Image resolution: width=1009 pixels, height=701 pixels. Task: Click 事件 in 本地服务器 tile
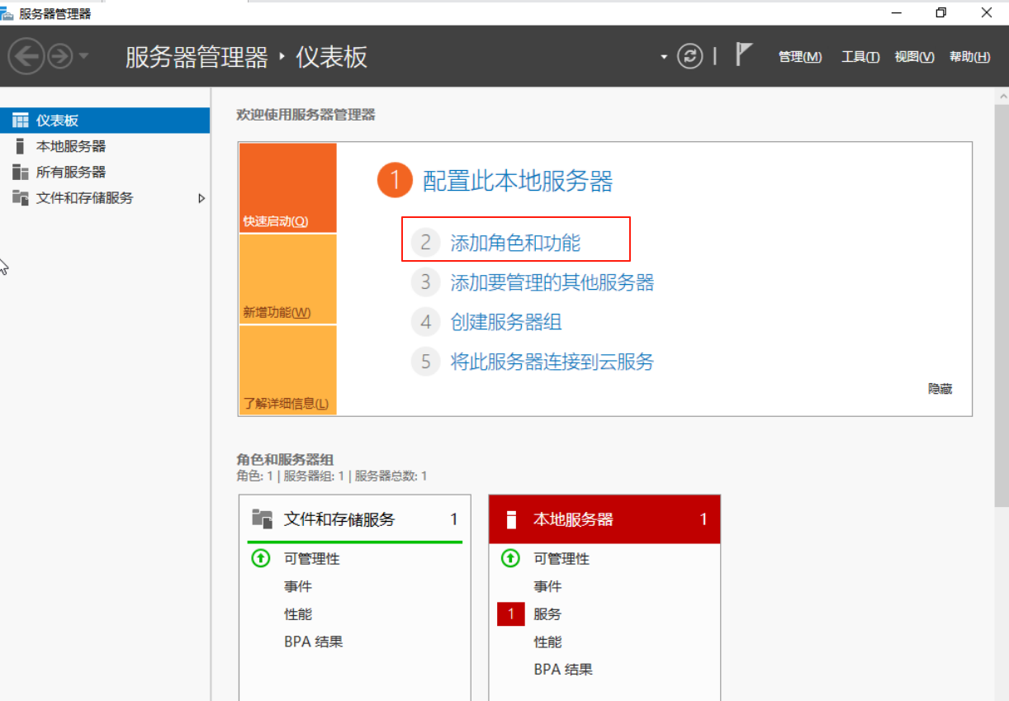point(547,586)
